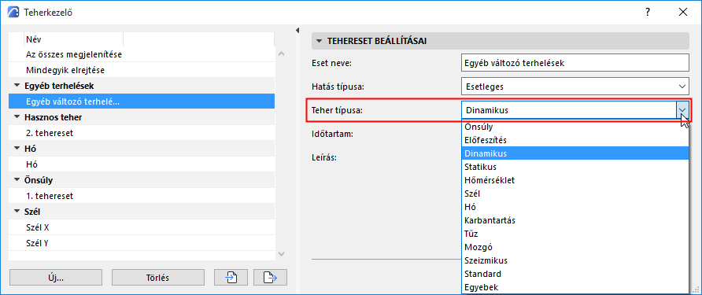This screenshot has height=295, width=702.
Task: Select Szeizmikus from the dropdown list
Action: (575, 260)
